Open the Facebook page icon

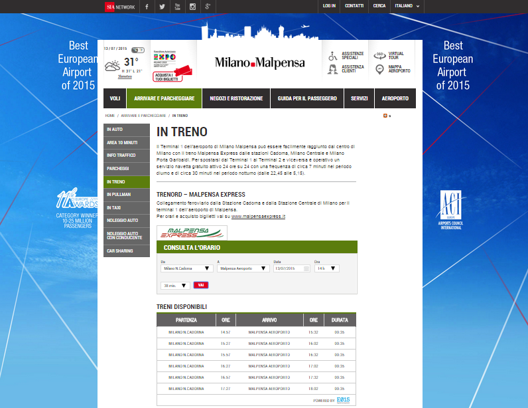tap(147, 7)
